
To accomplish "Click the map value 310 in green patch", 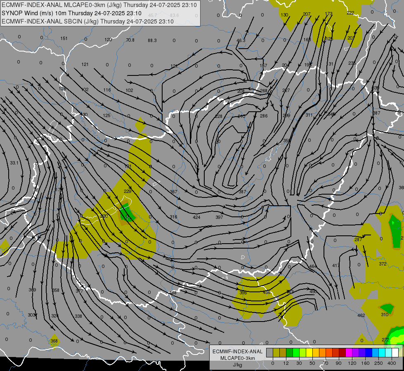I will tap(385, 315).
